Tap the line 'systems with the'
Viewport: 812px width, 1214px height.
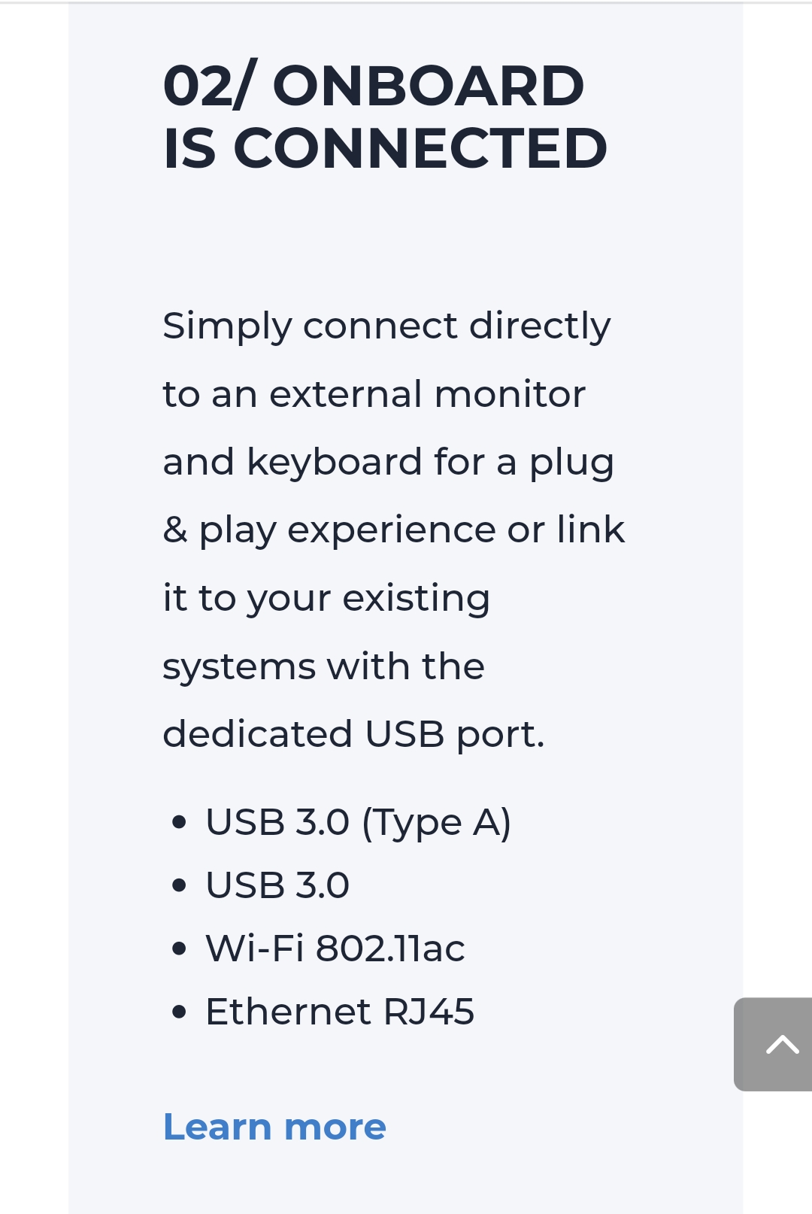pos(323,666)
